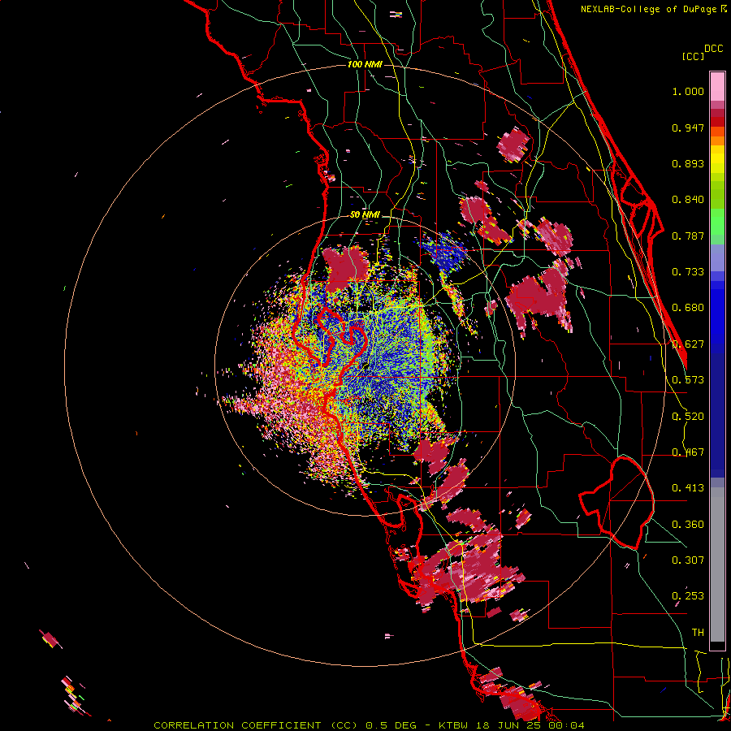
Task: Select the 0.787 scale value
Action: tap(688, 236)
